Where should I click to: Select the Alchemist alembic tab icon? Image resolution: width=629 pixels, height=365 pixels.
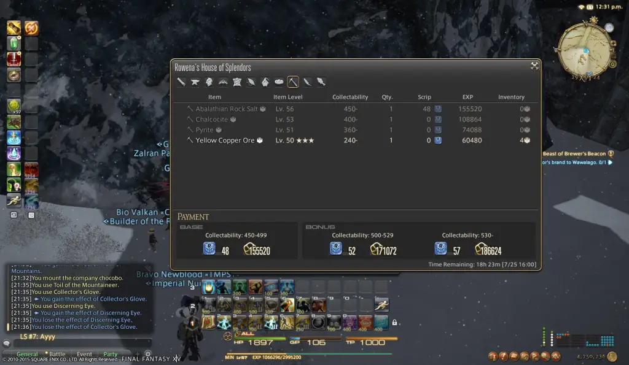tap(265, 82)
